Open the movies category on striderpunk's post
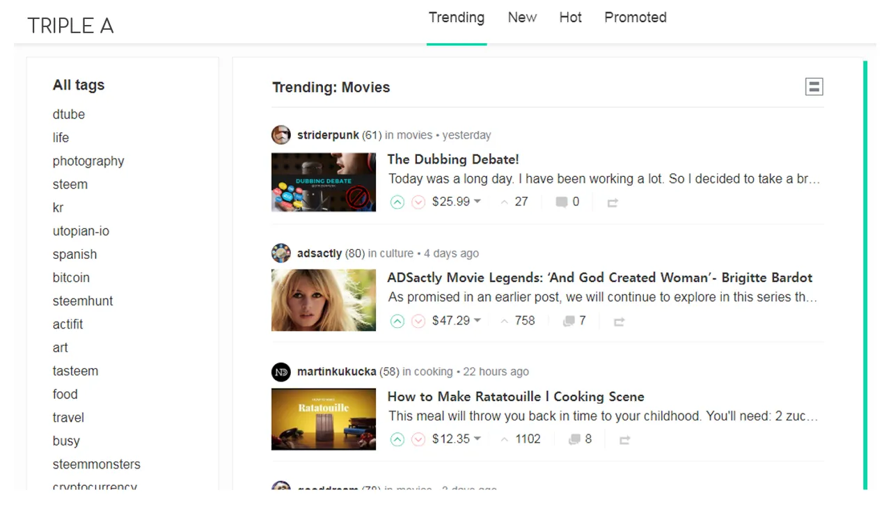 point(415,135)
